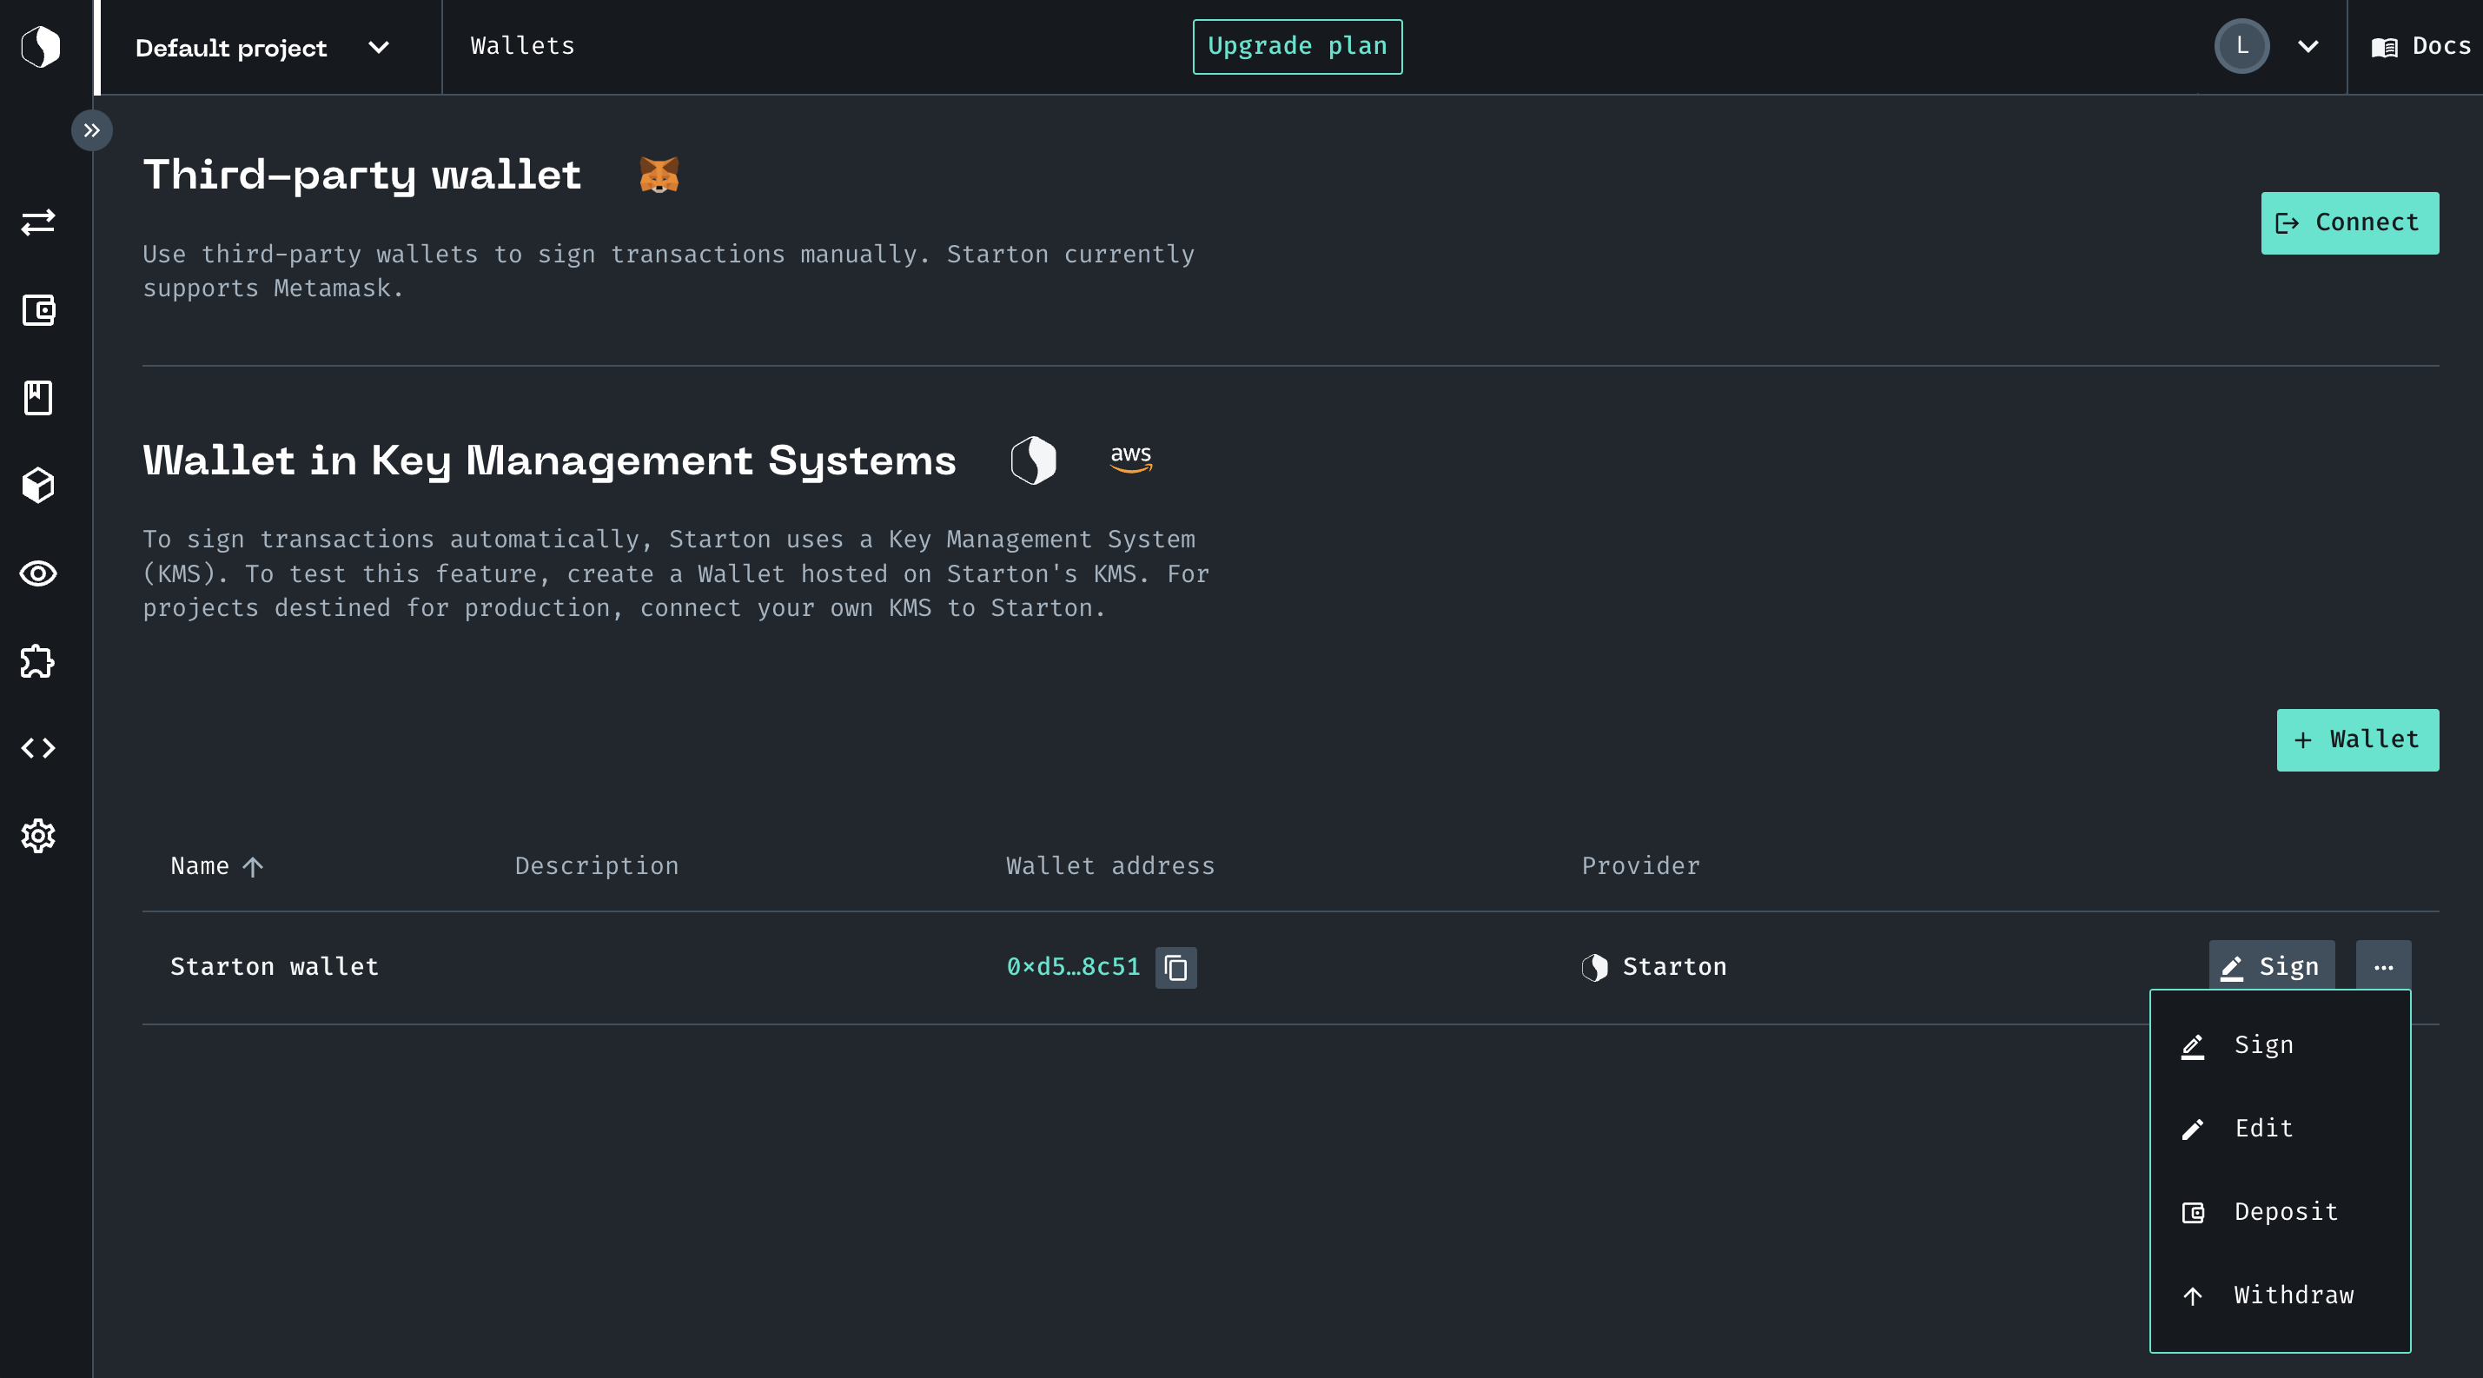Open the code brackets developer sidebar icon
This screenshot has width=2483, height=1378.
[38, 748]
